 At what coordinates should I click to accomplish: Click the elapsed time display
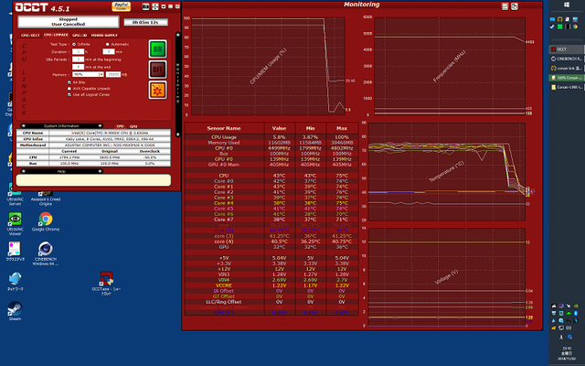pyautogui.click(x=145, y=22)
